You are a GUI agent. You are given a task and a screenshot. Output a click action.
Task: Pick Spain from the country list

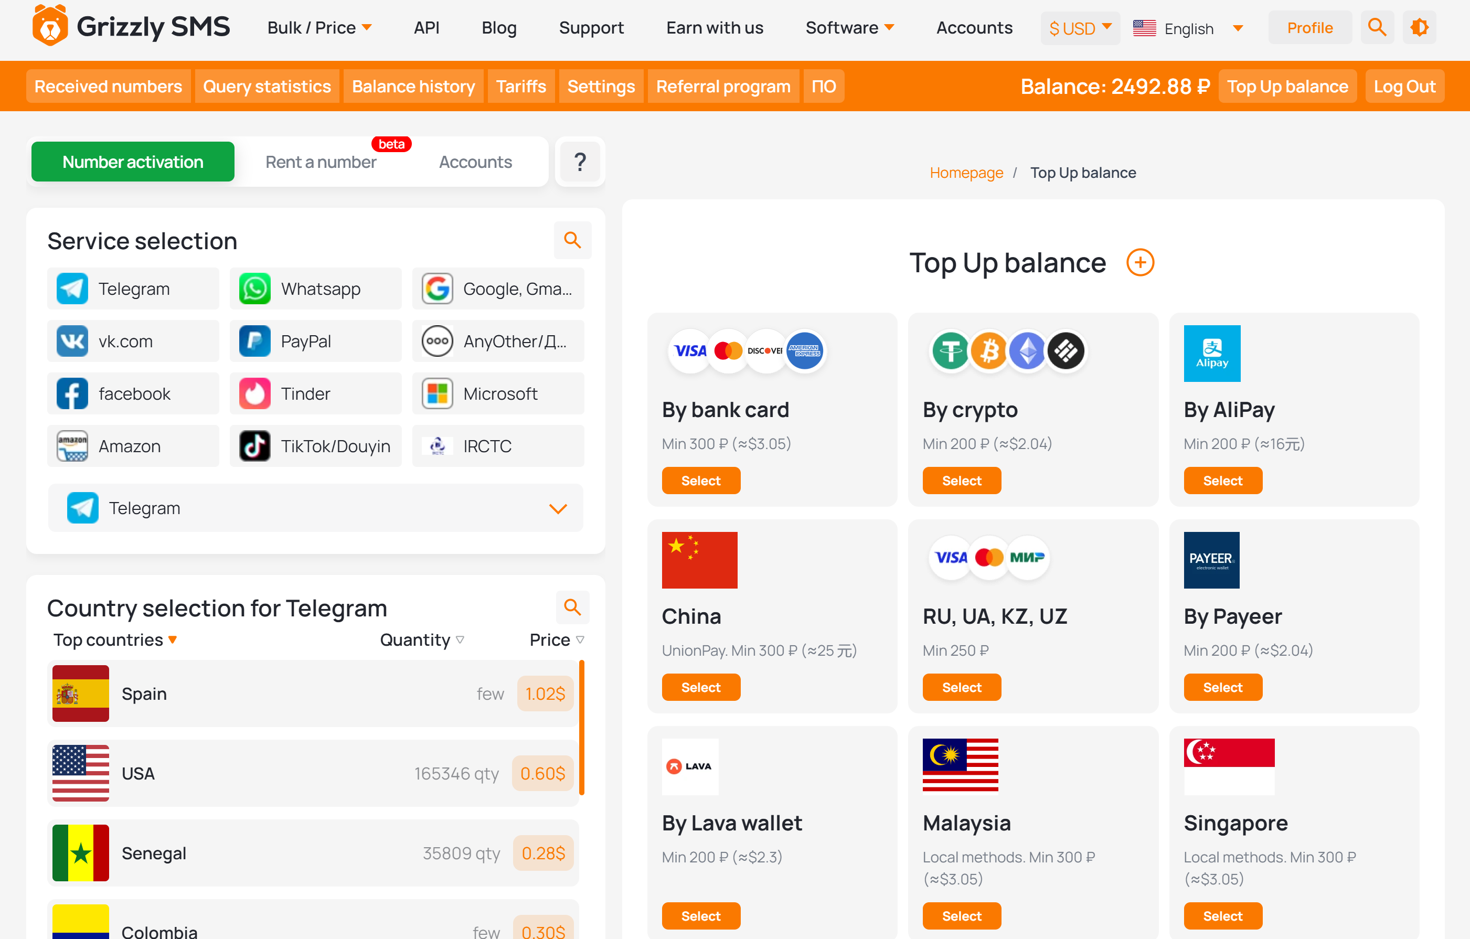[x=313, y=693]
